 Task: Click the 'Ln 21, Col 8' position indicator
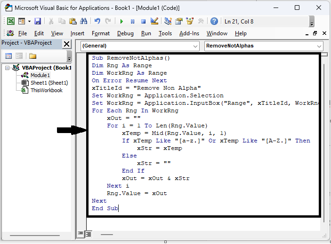239,22
